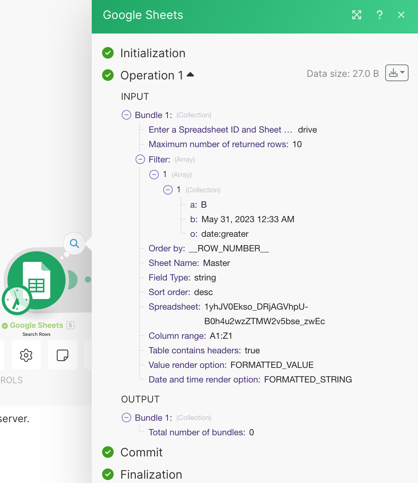Click the Initialization green check icon

pyautogui.click(x=108, y=53)
